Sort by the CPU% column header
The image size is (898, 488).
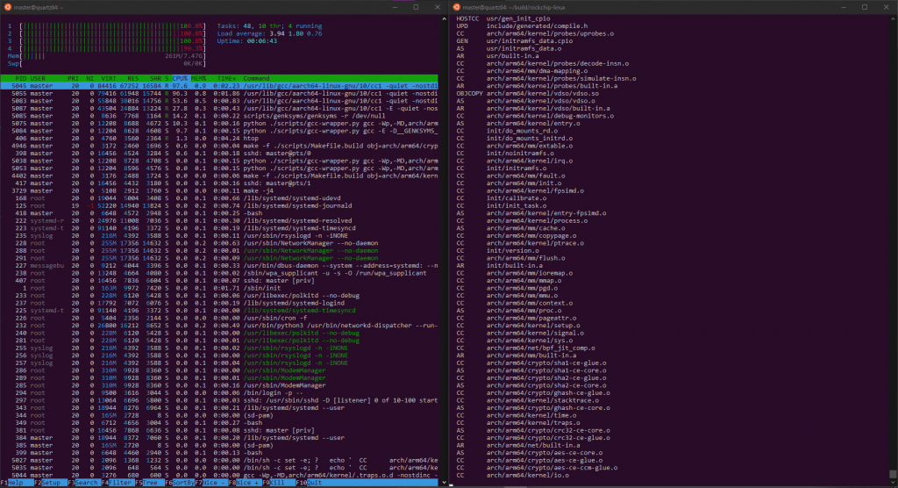(179, 78)
